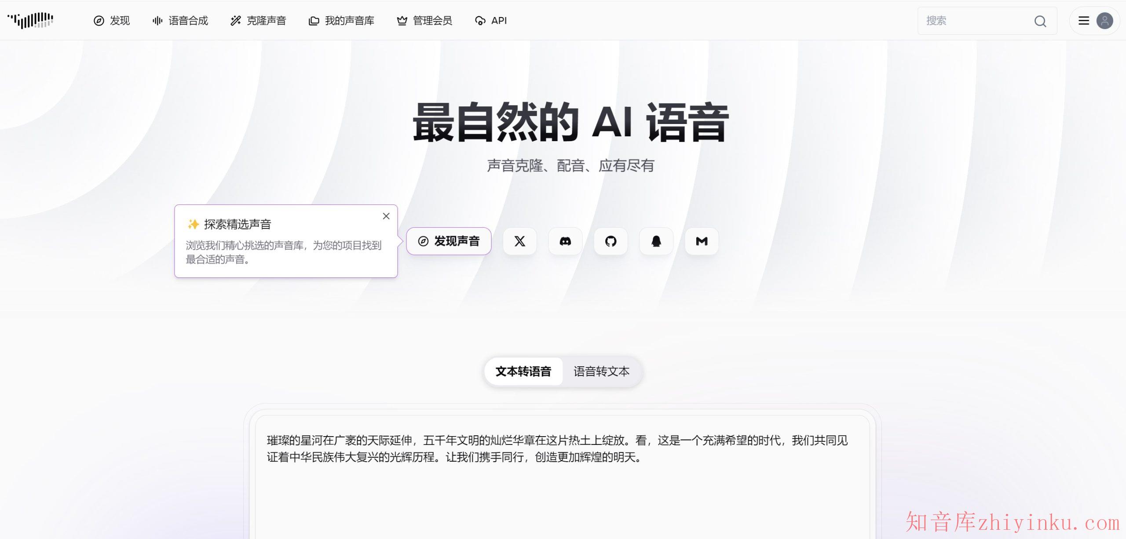Open the hamburger menu

pyautogui.click(x=1084, y=21)
